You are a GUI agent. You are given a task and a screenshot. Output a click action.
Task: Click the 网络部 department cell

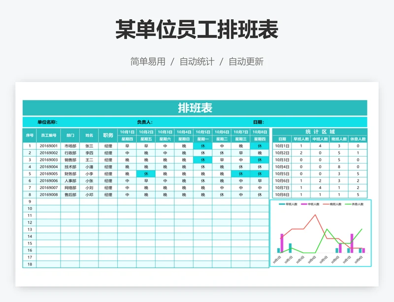pyautogui.click(x=70, y=188)
